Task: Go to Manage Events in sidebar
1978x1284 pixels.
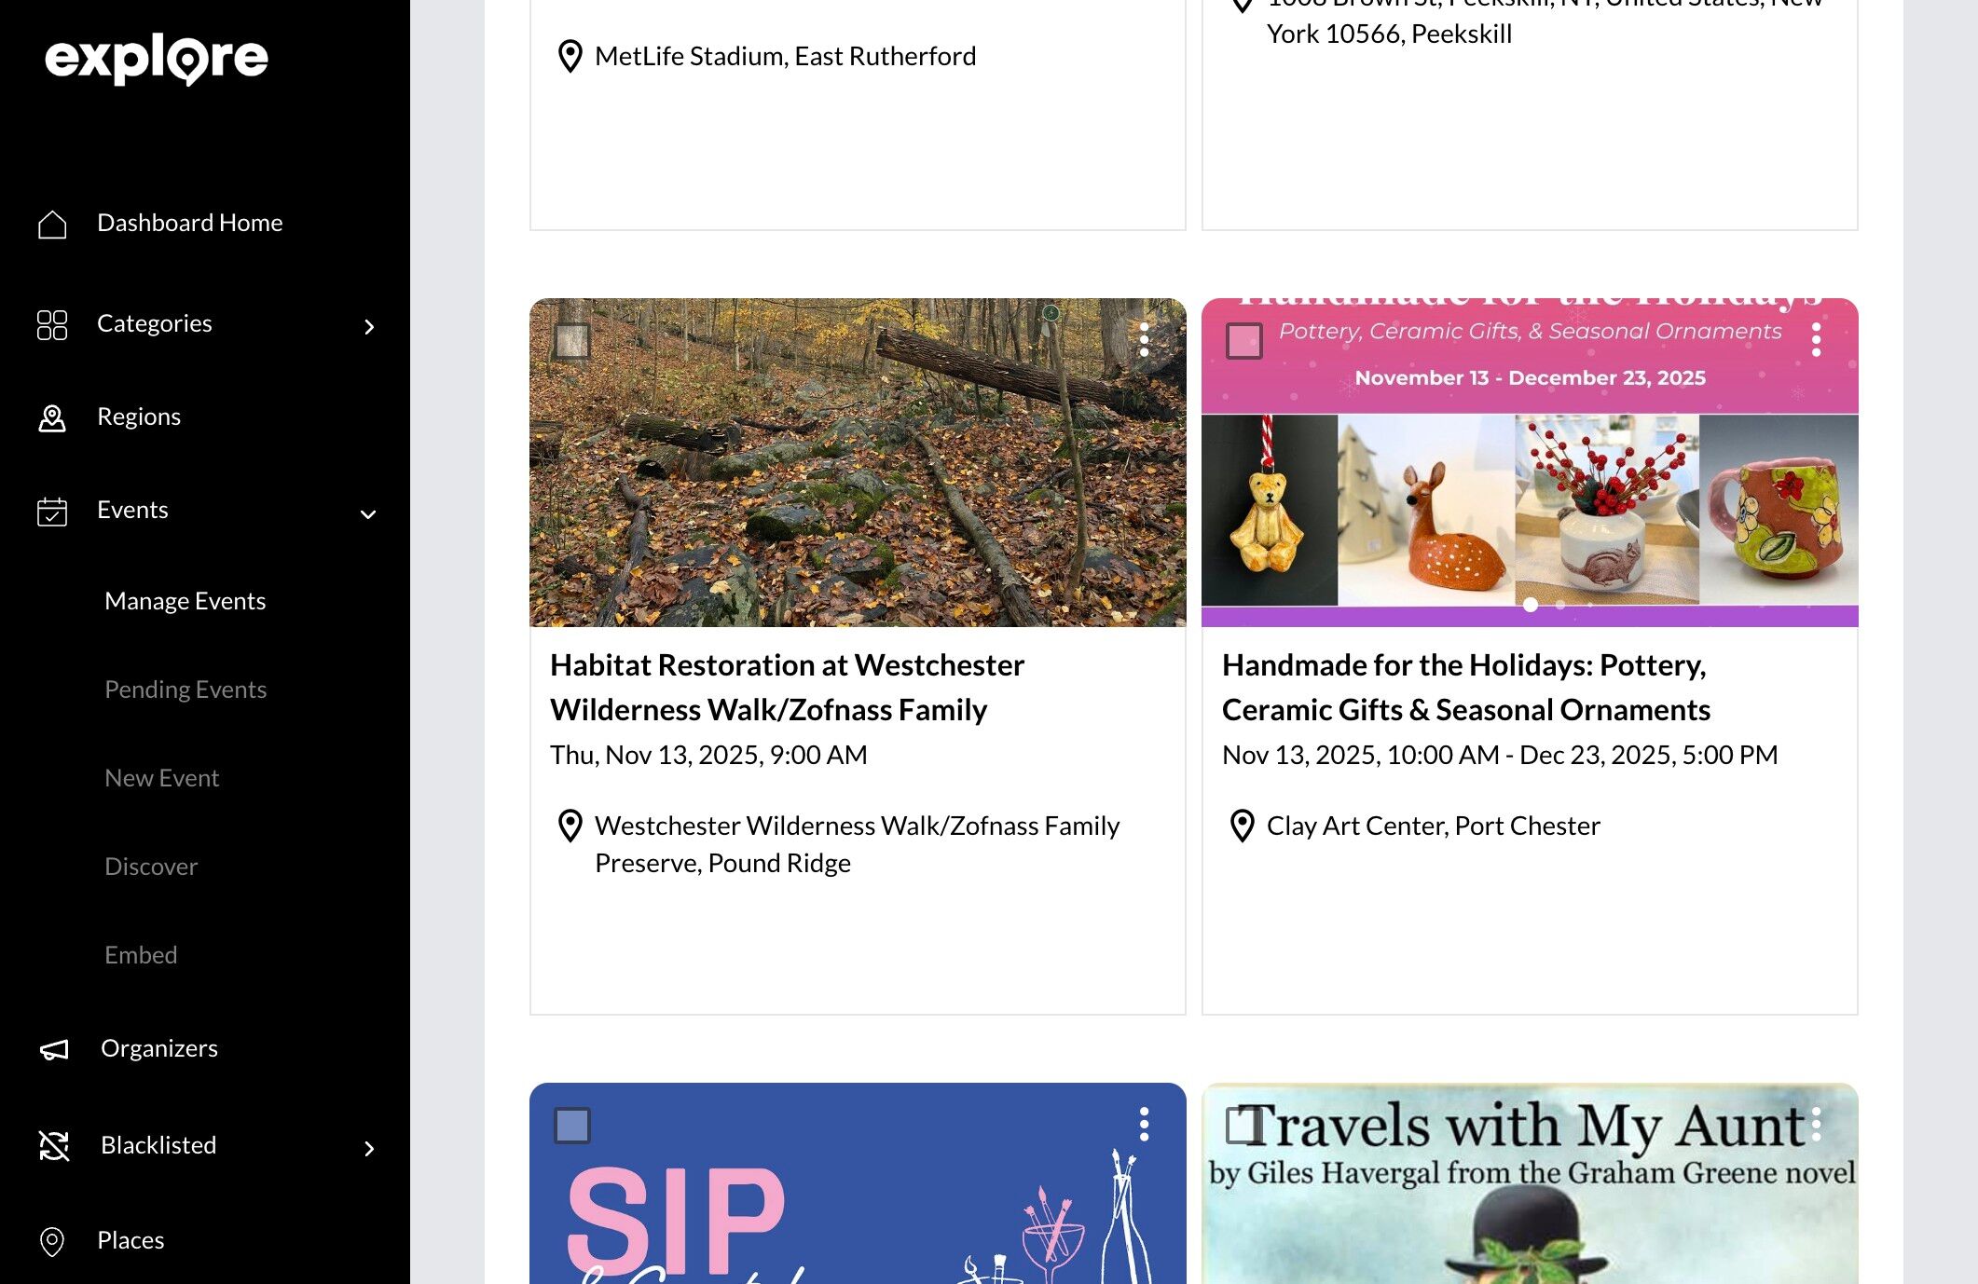Action: point(185,600)
